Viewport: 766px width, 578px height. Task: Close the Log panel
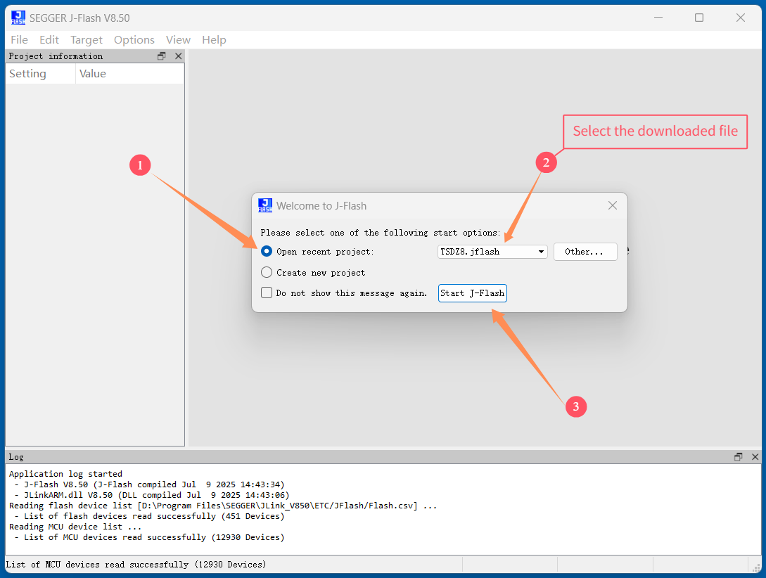pyautogui.click(x=755, y=457)
